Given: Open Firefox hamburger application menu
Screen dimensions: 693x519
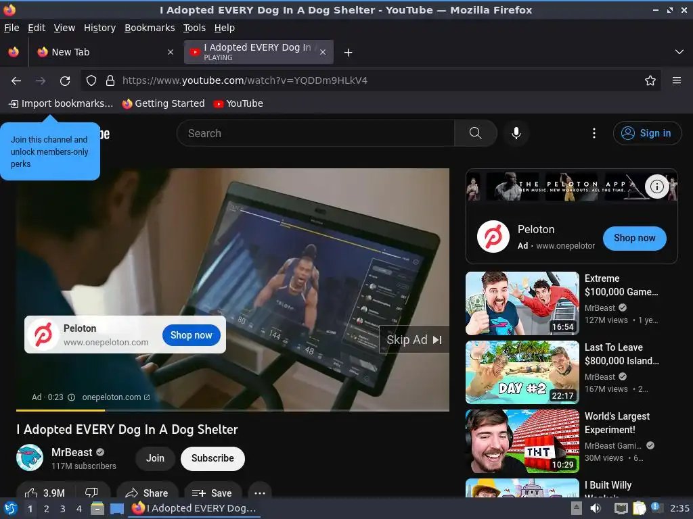Looking at the screenshot, I should pyautogui.click(x=676, y=80).
